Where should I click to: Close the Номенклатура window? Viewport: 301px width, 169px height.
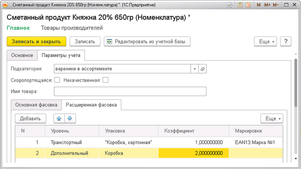tap(295, 5)
